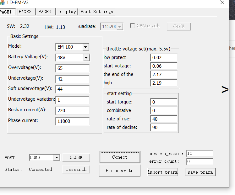Click the large right arrow chevron
Image resolution: width=235 pixels, height=195 pixels.
(225, 90)
